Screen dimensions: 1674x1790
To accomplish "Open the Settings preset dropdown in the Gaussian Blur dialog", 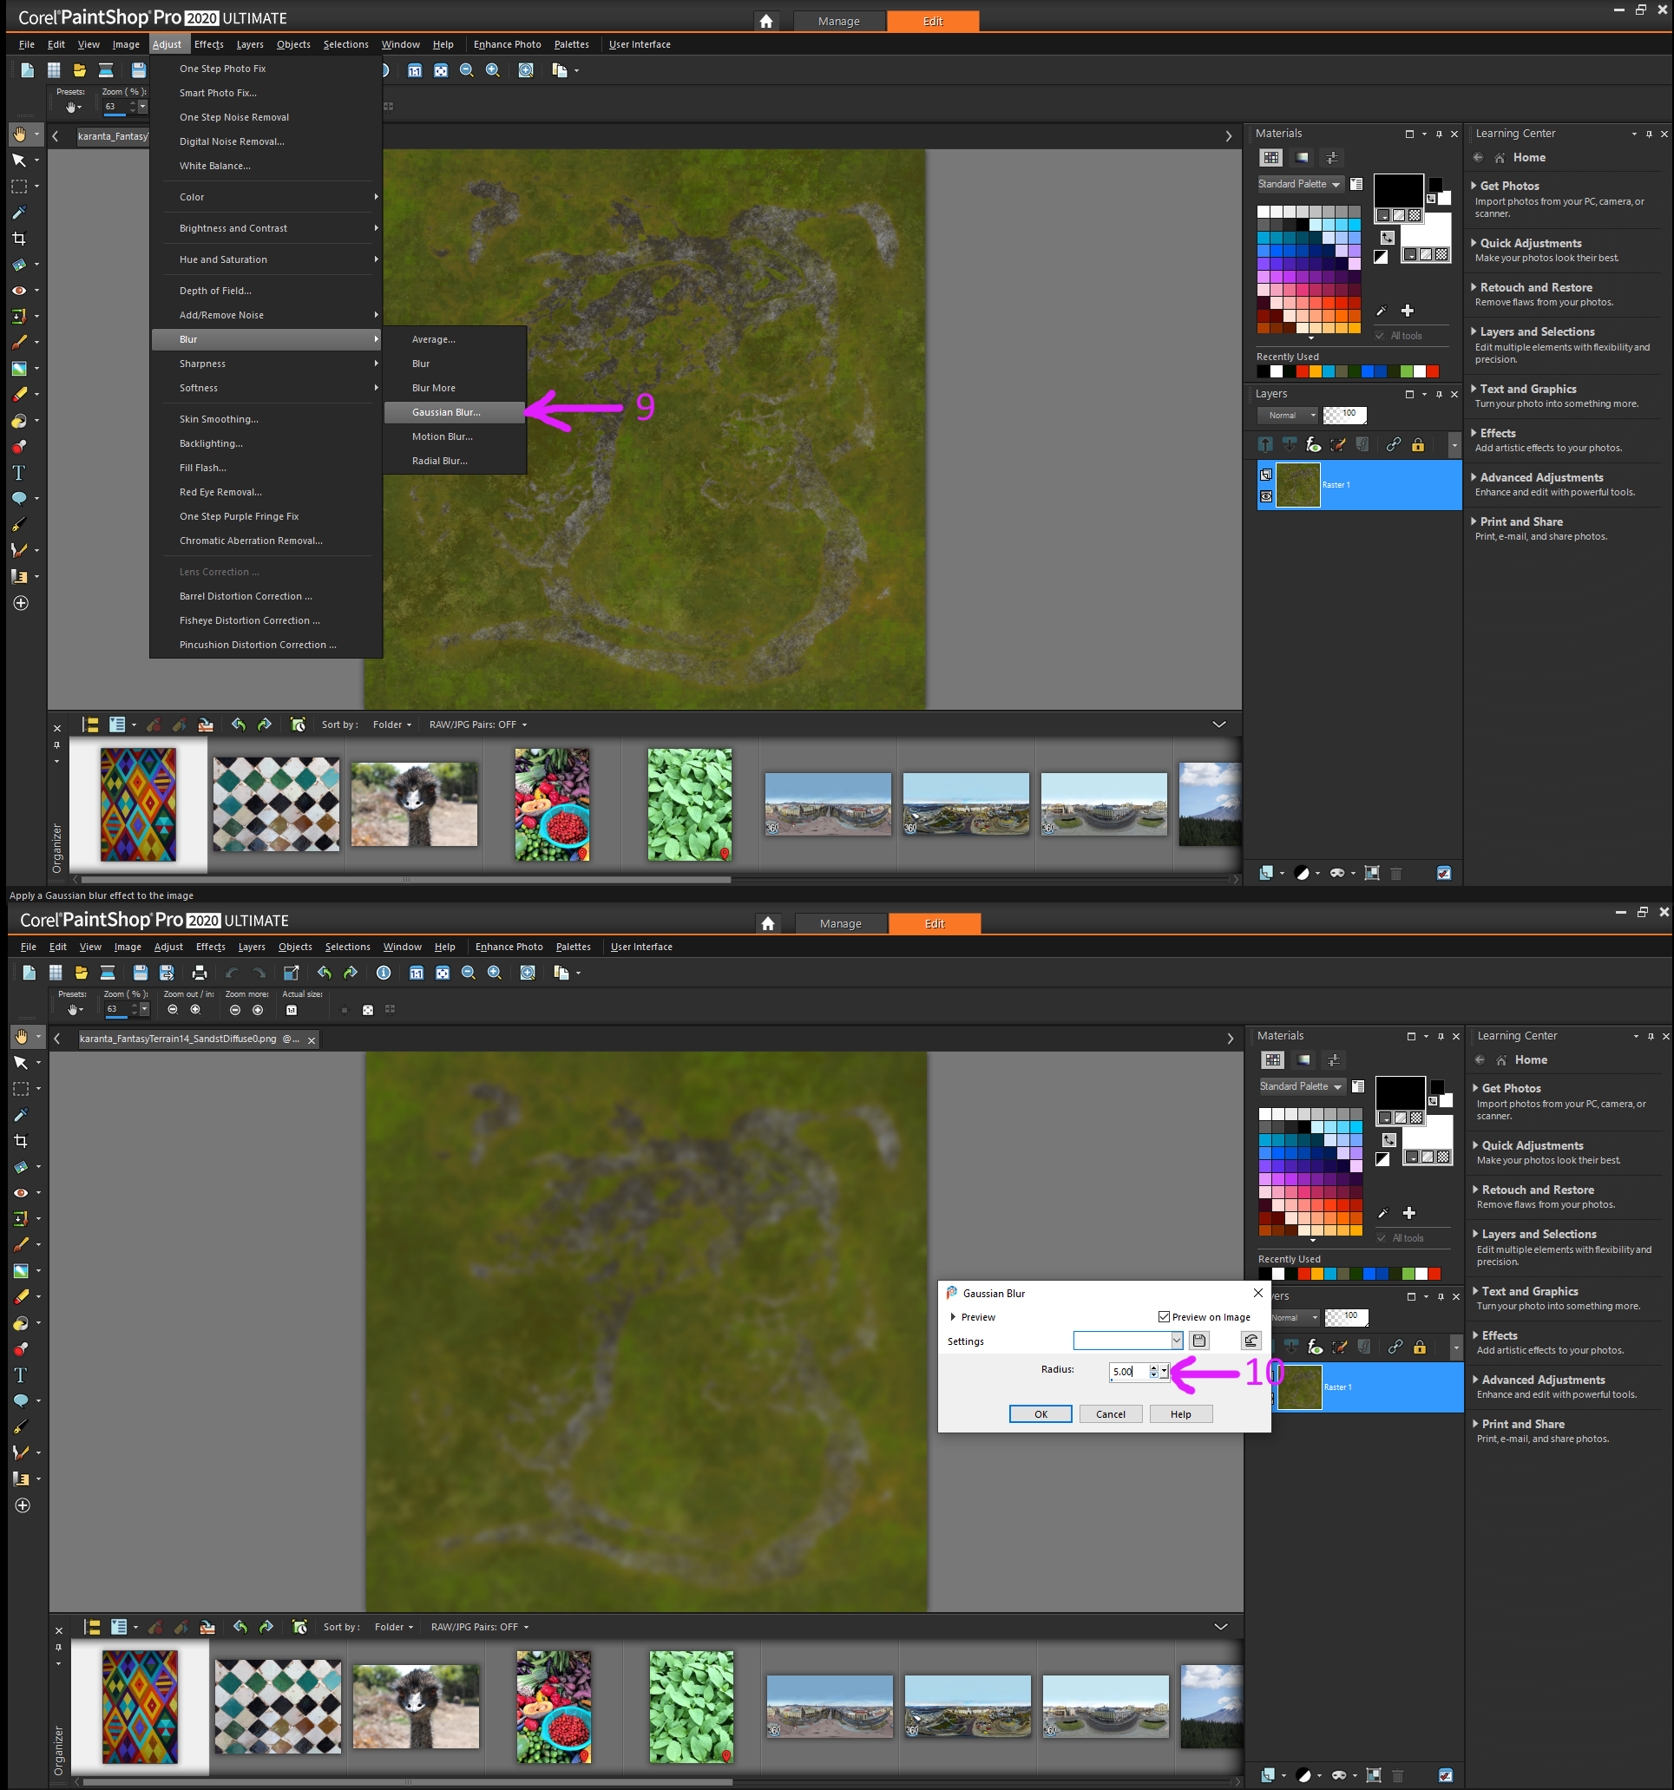I will [1176, 1341].
